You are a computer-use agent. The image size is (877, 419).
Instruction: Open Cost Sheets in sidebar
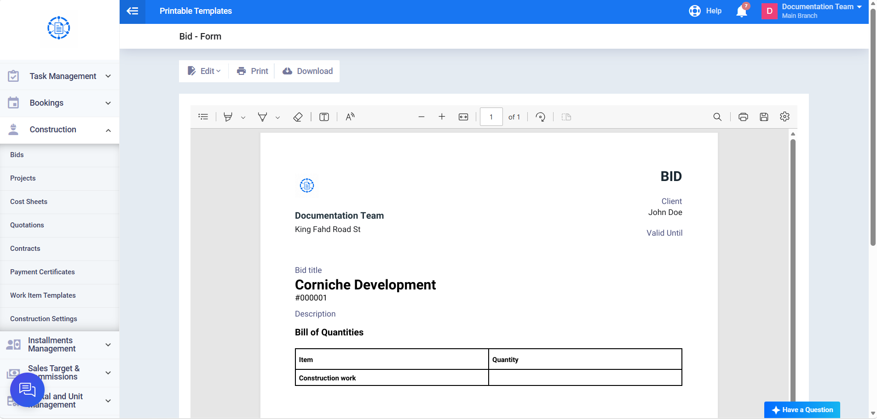59,202
